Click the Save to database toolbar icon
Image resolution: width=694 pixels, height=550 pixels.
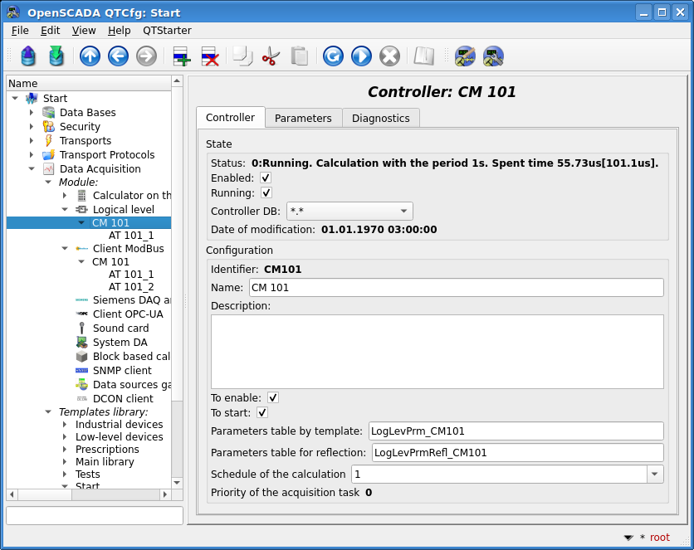[56, 56]
